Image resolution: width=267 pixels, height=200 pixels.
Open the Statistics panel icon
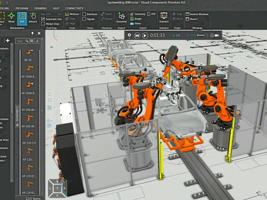(x=164, y=17)
